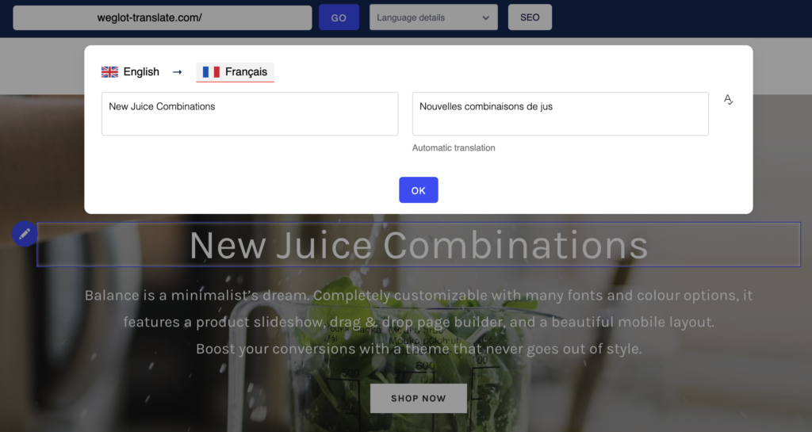Viewport: 812px width, 432px height.
Task: Confirm the translation with OK
Action: tap(419, 190)
